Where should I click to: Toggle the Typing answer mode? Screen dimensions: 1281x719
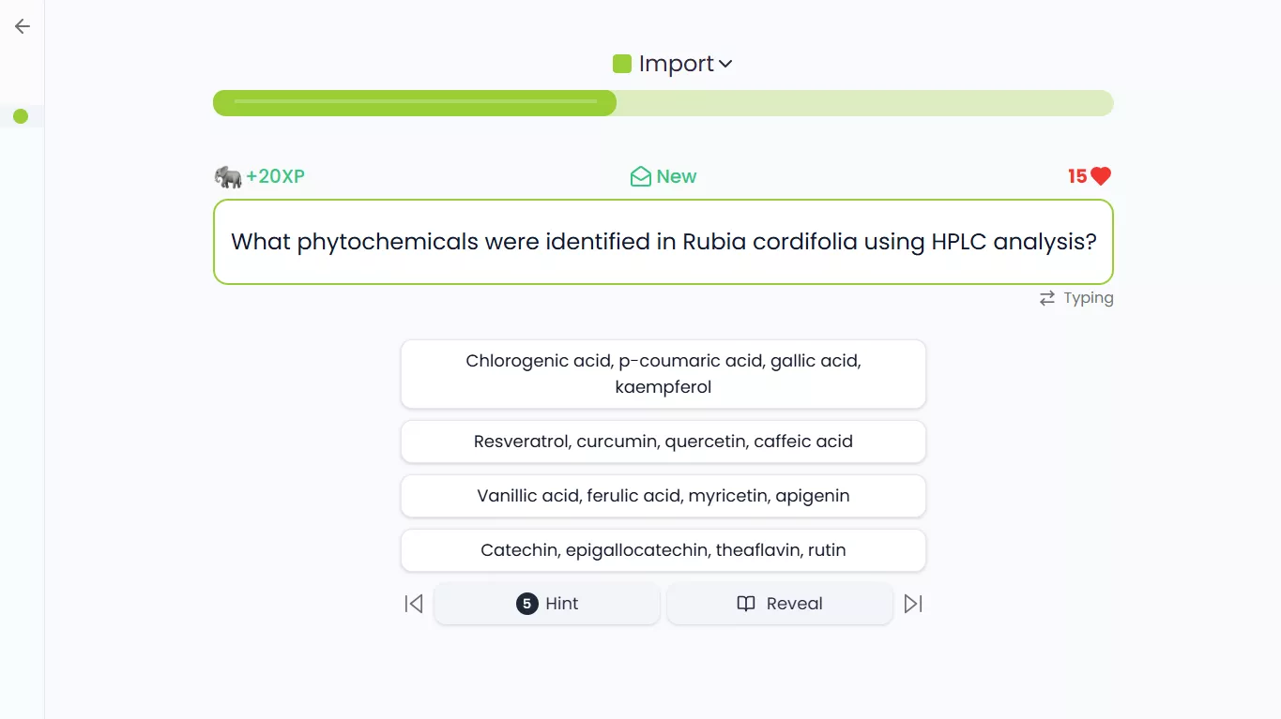1075,297
